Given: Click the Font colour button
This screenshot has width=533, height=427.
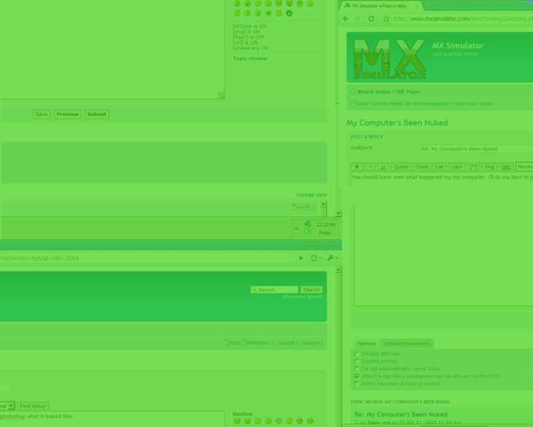Looking at the screenshot, I should [33, 406].
